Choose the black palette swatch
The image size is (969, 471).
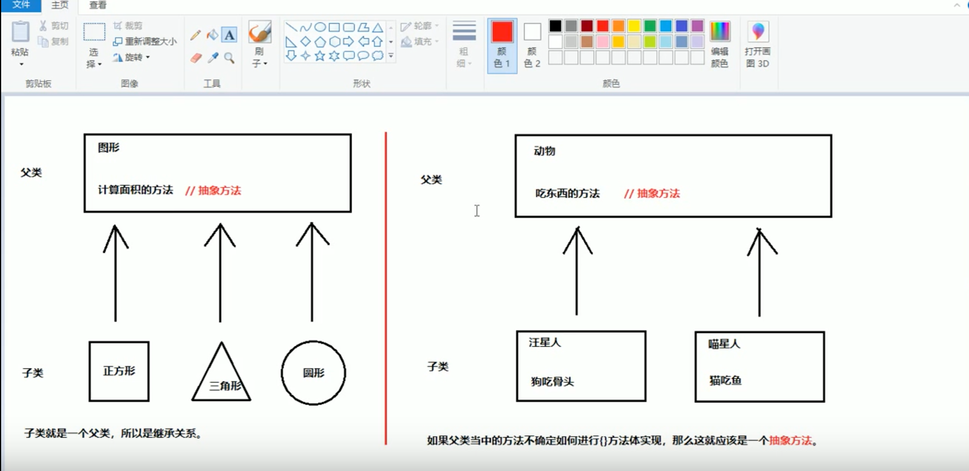click(555, 26)
